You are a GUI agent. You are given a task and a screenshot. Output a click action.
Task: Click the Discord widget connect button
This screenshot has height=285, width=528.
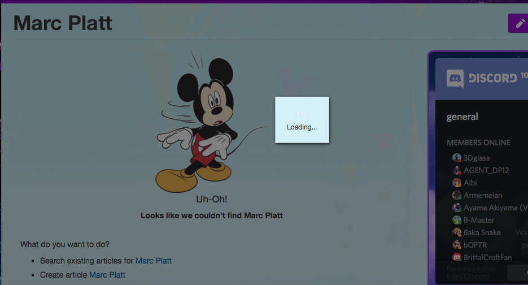pyautogui.click(x=518, y=273)
